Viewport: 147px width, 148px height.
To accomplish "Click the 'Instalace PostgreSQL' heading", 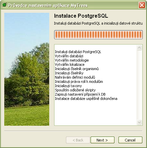I will coord(81,16).
